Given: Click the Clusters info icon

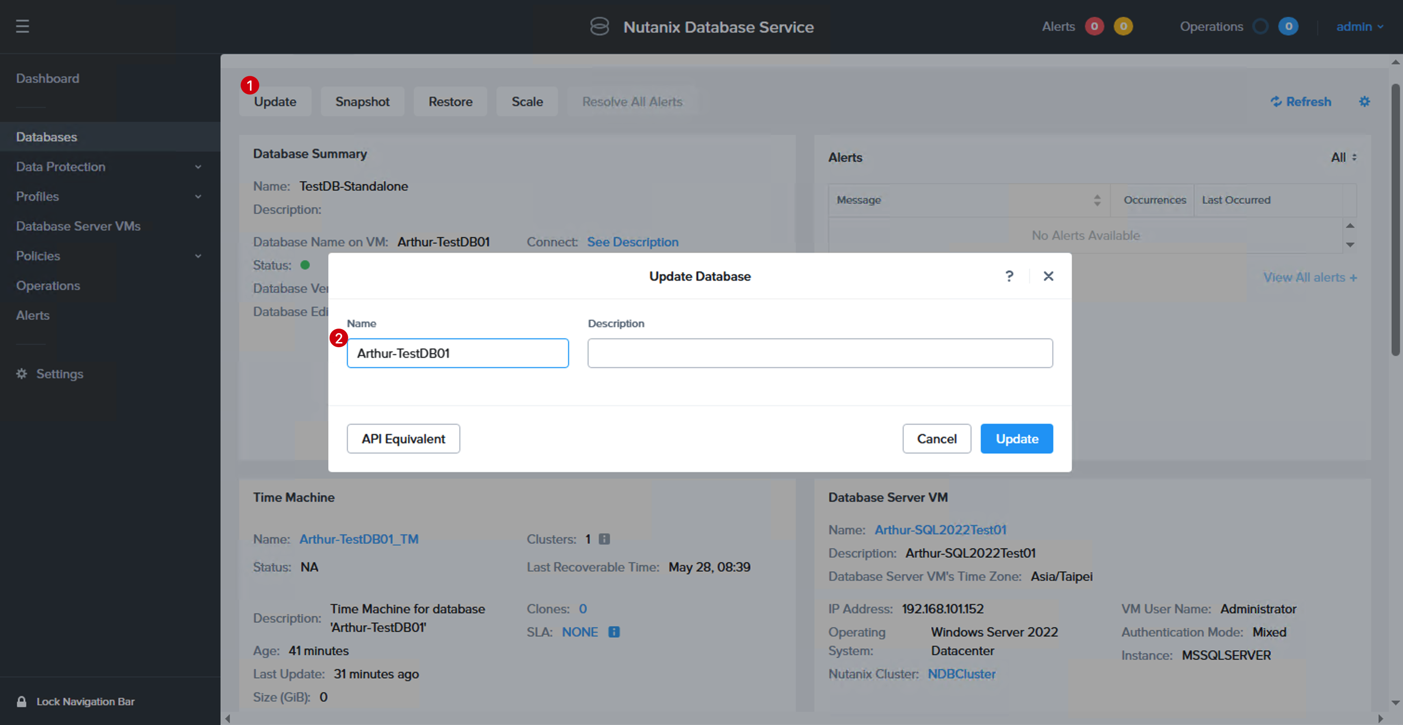Looking at the screenshot, I should (604, 539).
